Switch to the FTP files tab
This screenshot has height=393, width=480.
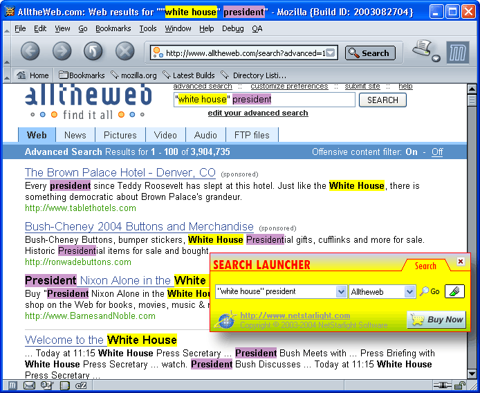point(252,135)
